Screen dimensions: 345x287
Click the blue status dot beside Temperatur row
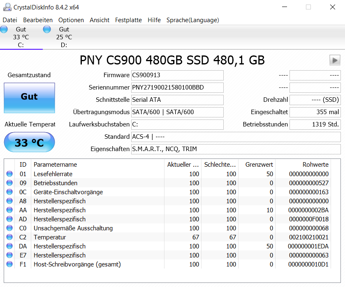point(9,237)
